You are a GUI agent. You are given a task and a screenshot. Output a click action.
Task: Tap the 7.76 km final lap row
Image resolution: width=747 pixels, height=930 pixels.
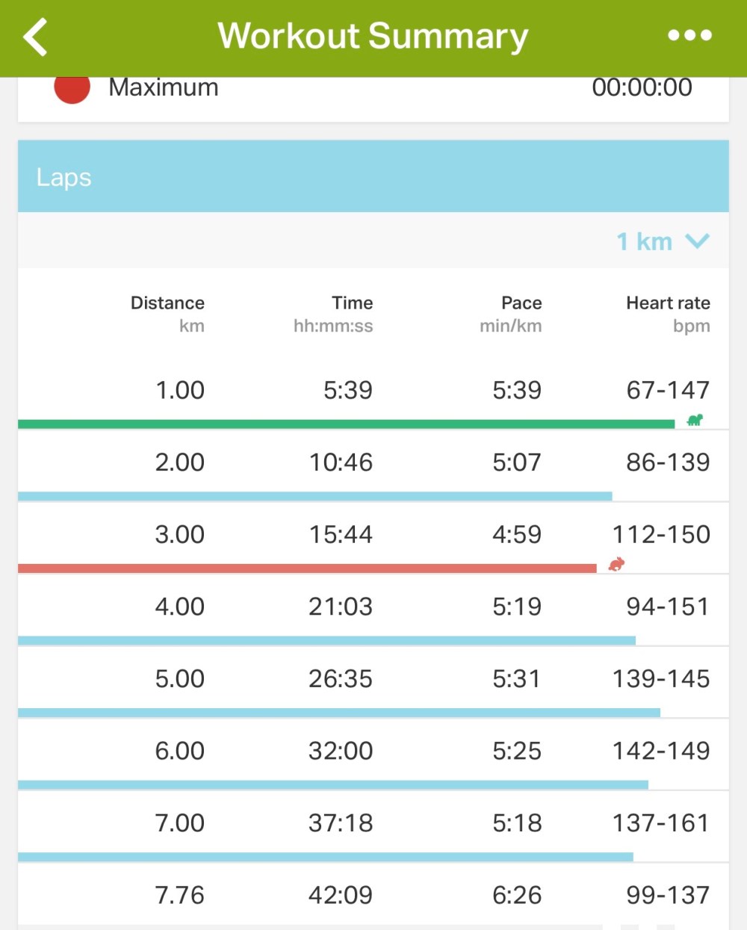point(373,895)
